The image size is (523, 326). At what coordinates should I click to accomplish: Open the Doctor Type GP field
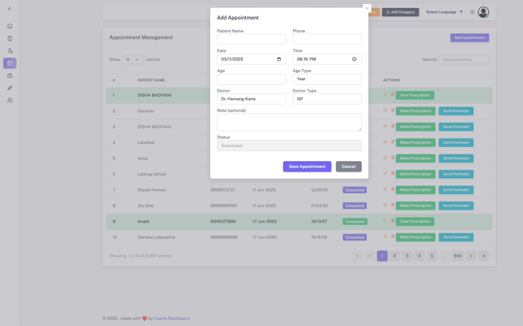click(x=327, y=99)
